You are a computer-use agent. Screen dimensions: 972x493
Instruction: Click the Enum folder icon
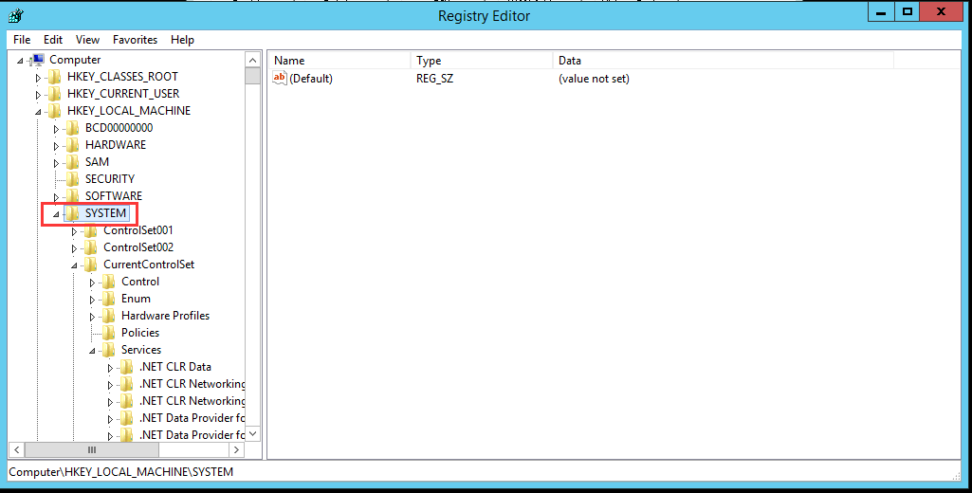point(109,299)
